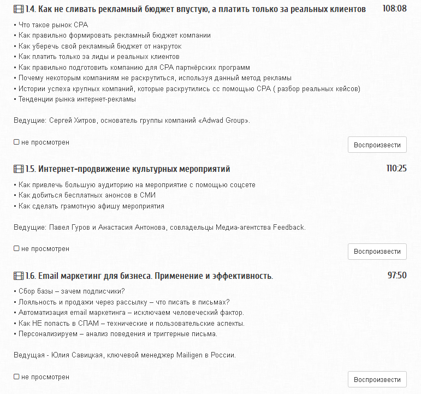Click the 108:08 duration label

click(x=394, y=9)
